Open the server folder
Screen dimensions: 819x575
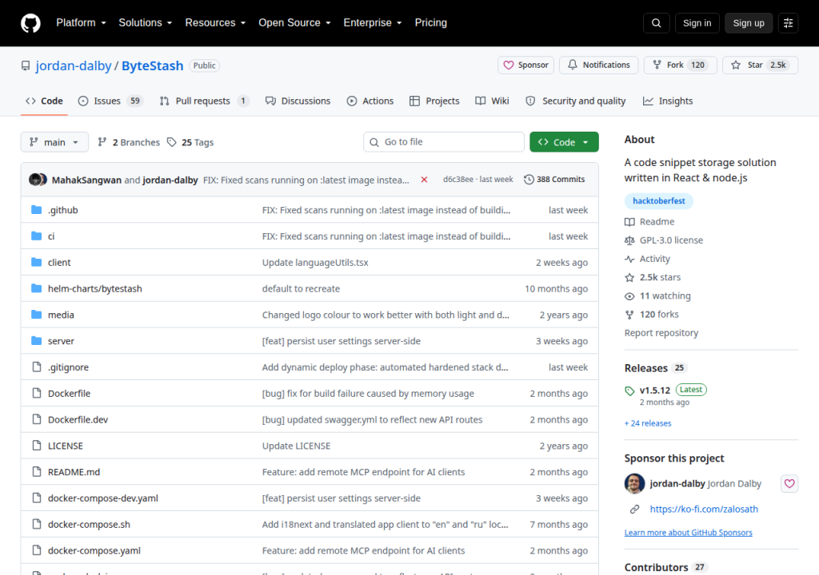(61, 341)
